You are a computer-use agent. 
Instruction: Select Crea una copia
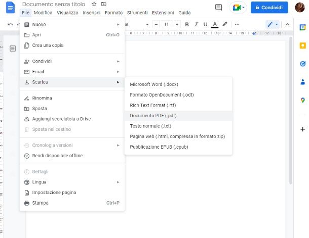coord(72,45)
